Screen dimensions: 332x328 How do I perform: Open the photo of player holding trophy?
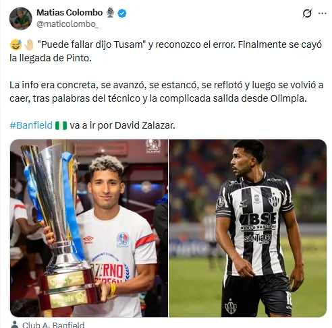click(x=89, y=228)
